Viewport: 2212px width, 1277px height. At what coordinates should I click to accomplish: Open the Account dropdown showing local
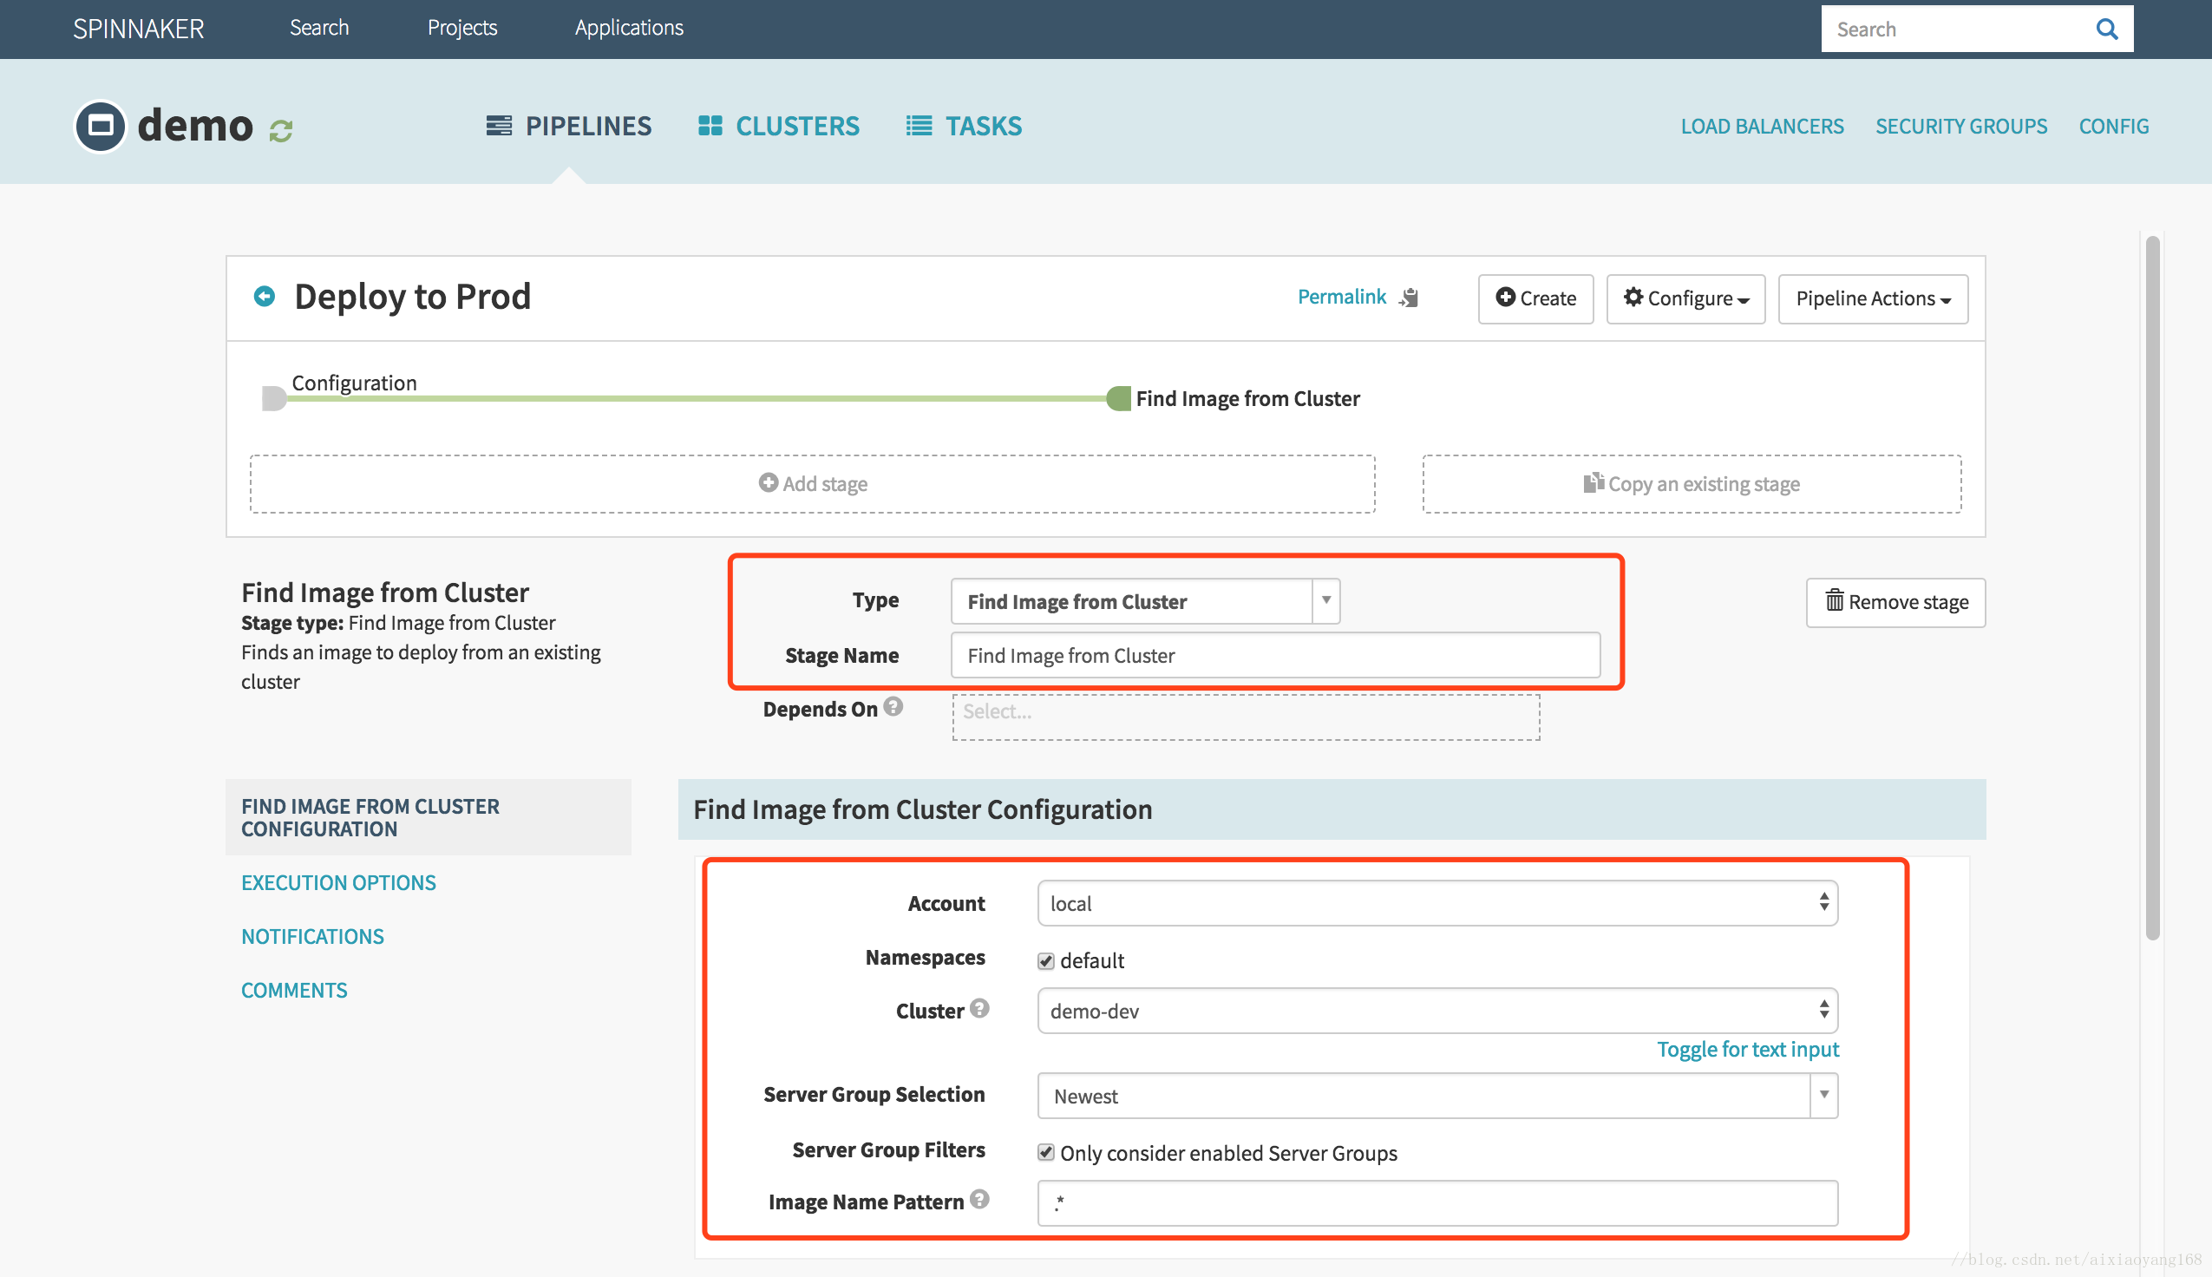[1437, 903]
